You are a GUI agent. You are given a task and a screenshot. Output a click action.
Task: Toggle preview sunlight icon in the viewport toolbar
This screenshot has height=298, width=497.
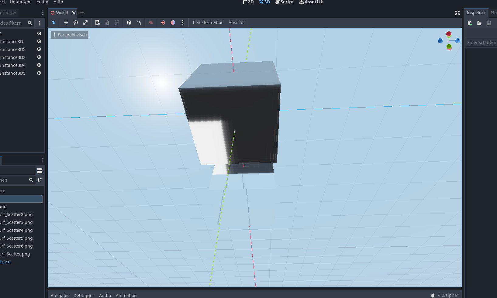(163, 22)
